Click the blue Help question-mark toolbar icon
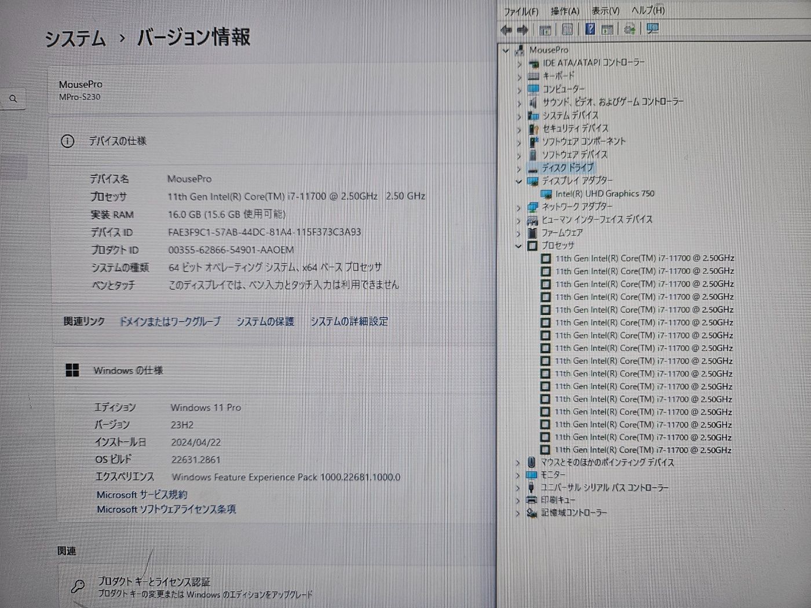Viewport: 811px width, 608px height. pyautogui.click(x=590, y=29)
